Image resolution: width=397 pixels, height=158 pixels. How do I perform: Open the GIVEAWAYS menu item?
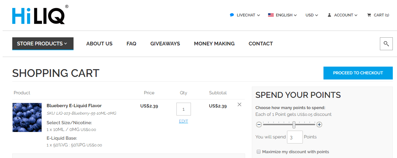click(165, 44)
